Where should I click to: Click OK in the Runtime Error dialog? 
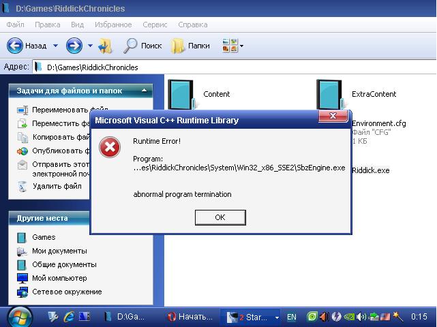pos(220,217)
